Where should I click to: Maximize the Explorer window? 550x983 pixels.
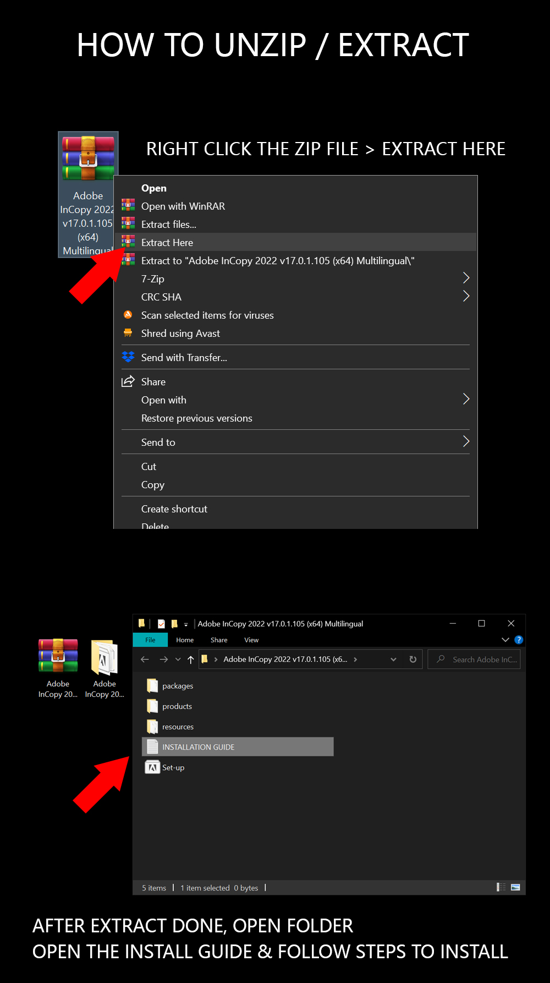point(482,623)
